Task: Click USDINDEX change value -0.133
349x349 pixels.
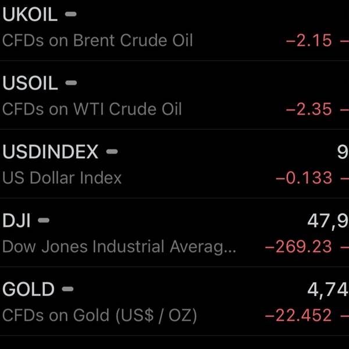Action: coord(304,178)
